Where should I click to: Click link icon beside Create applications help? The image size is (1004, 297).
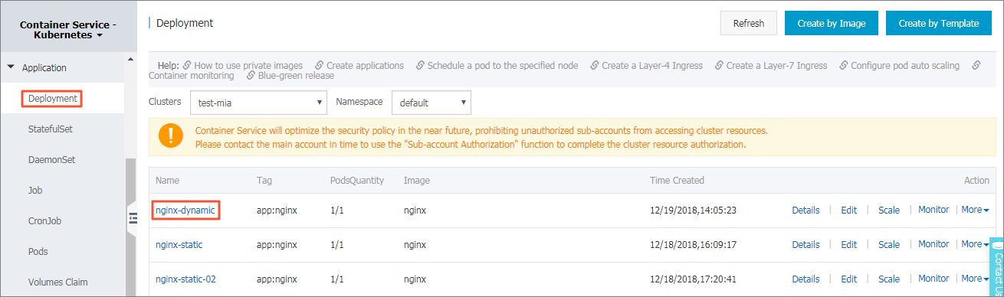pyautogui.click(x=319, y=66)
